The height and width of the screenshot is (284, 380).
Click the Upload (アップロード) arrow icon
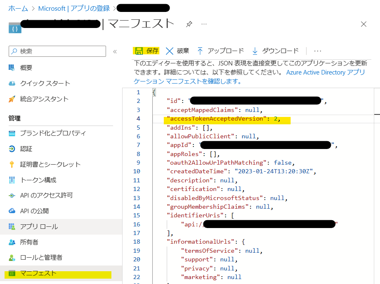(x=200, y=51)
